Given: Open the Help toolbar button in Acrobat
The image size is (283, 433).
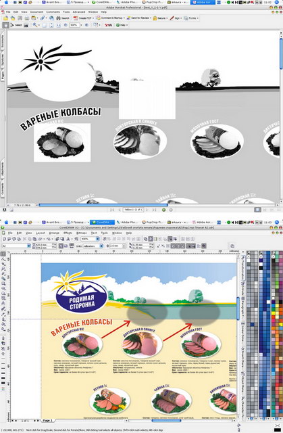Looking at the screenshot, I should pyautogui.click(x=122, y=25).
